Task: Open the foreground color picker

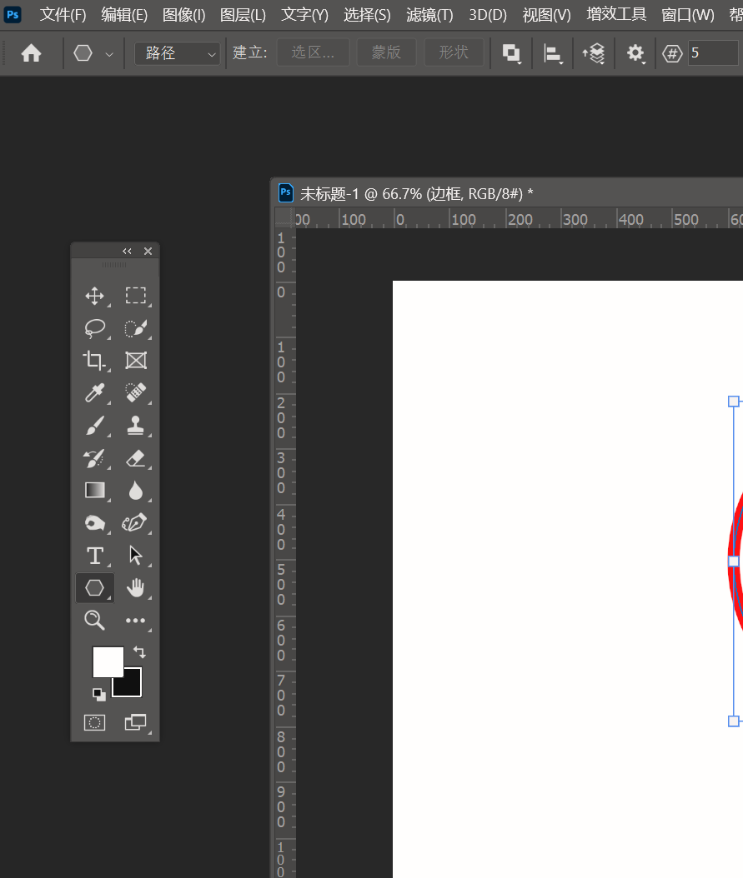Action: tap(108, 661)
